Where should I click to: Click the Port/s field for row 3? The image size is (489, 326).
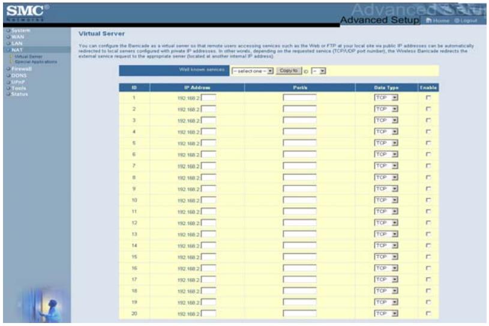[x=299, y=121]
